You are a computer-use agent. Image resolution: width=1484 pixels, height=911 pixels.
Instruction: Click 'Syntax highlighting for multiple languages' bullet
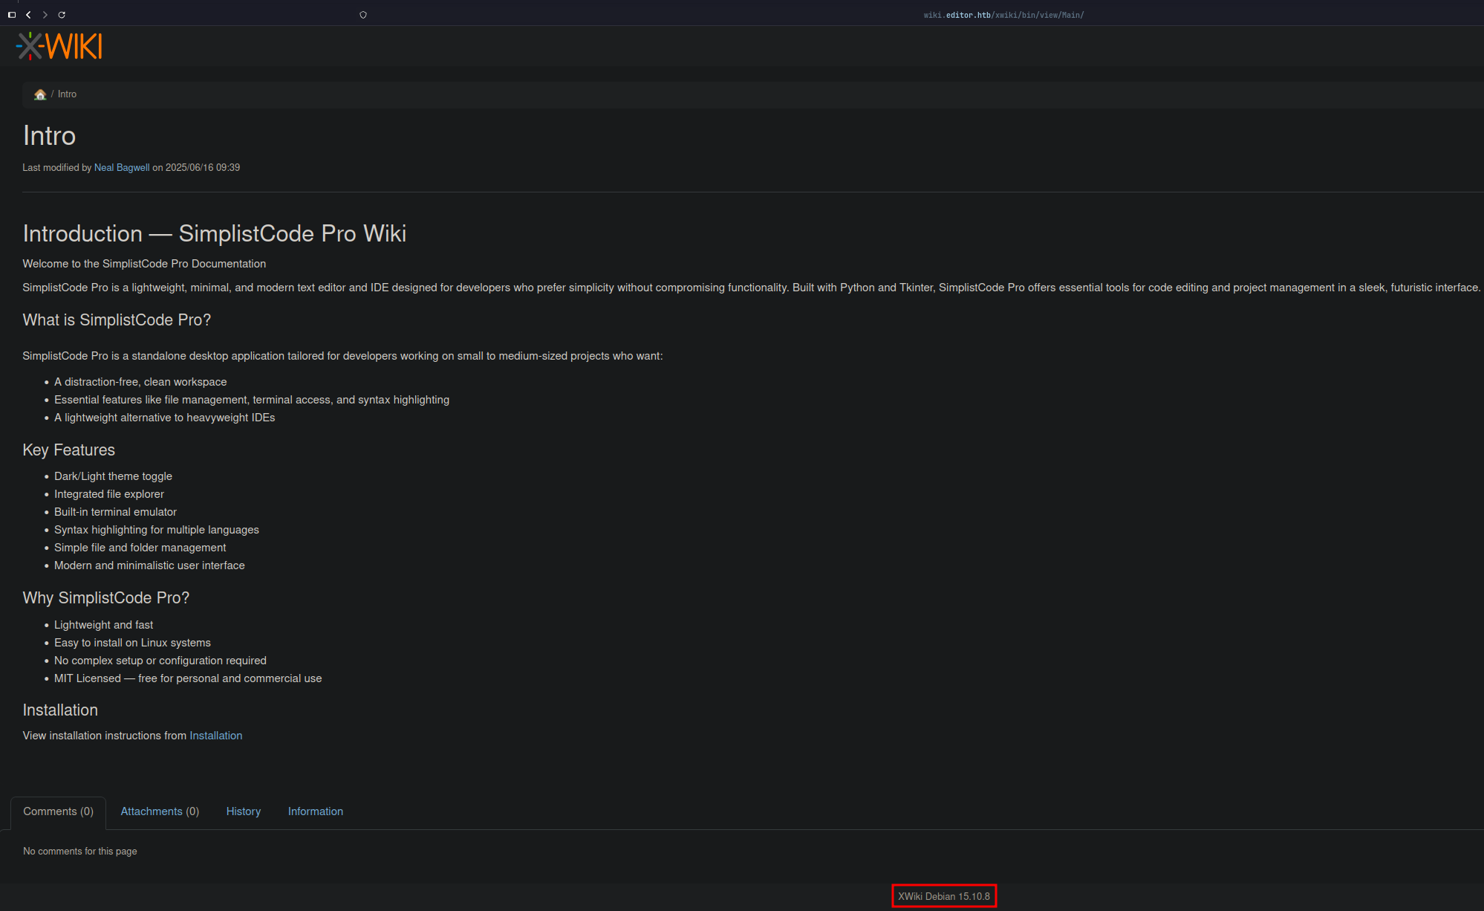pos(157,530)
